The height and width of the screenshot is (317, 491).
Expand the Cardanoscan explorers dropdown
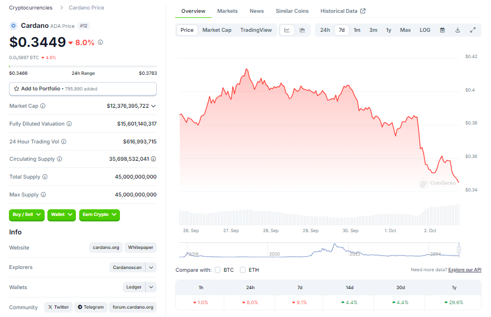(151, 267)
